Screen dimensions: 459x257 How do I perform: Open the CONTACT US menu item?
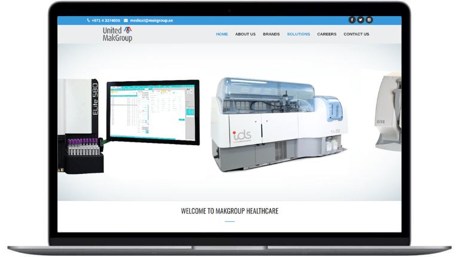356,34
